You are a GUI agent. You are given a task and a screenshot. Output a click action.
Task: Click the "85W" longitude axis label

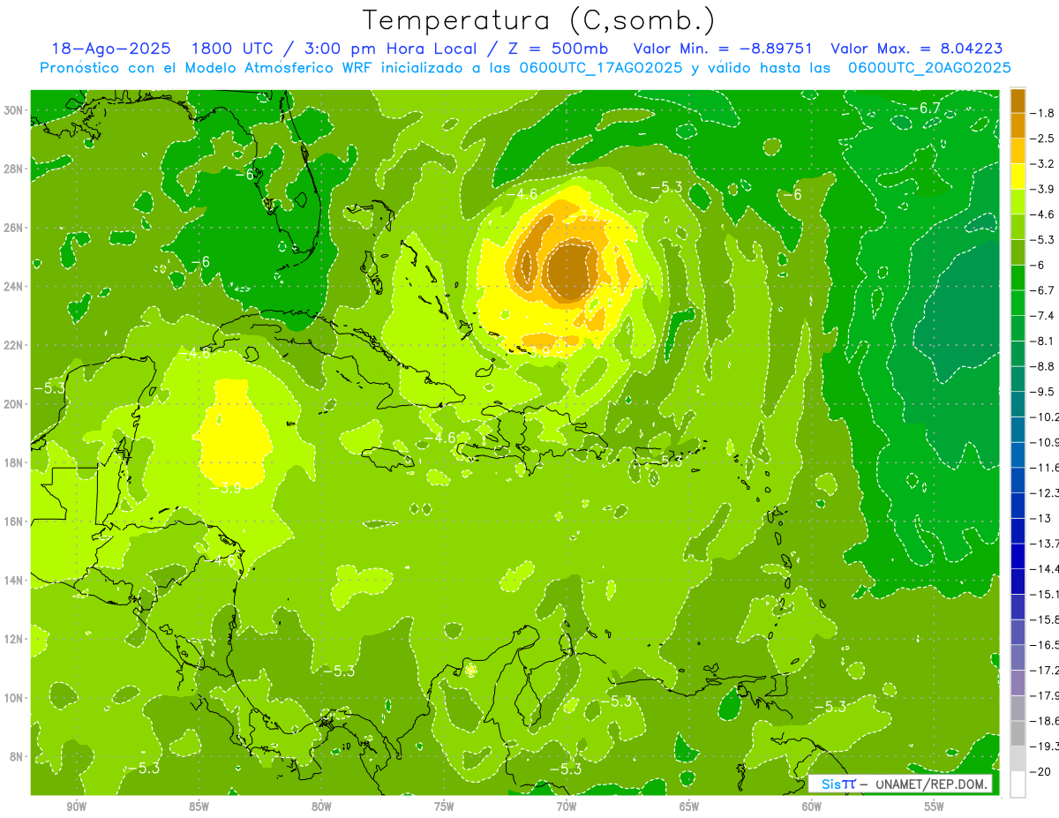[199, 807]
